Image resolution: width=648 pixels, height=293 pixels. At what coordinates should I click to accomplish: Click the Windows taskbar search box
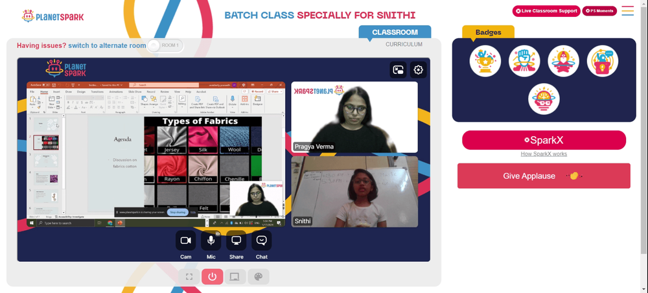[65, 223]
